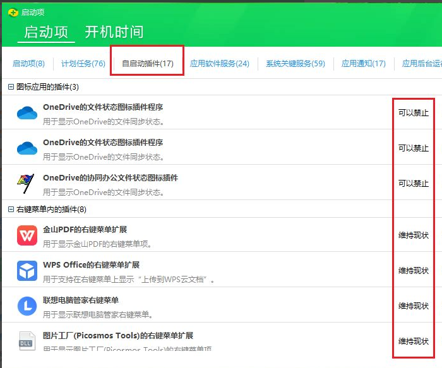The height and width of the screenshot is (368, 442).
Task: Click the WPS Office blue cube icon
Action: (27, 271)
